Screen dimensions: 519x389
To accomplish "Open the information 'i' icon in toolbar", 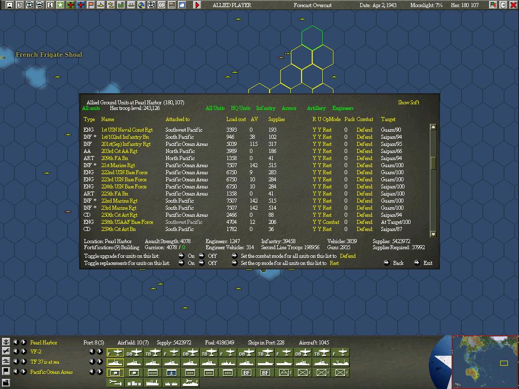I will [x=50, y=5].
